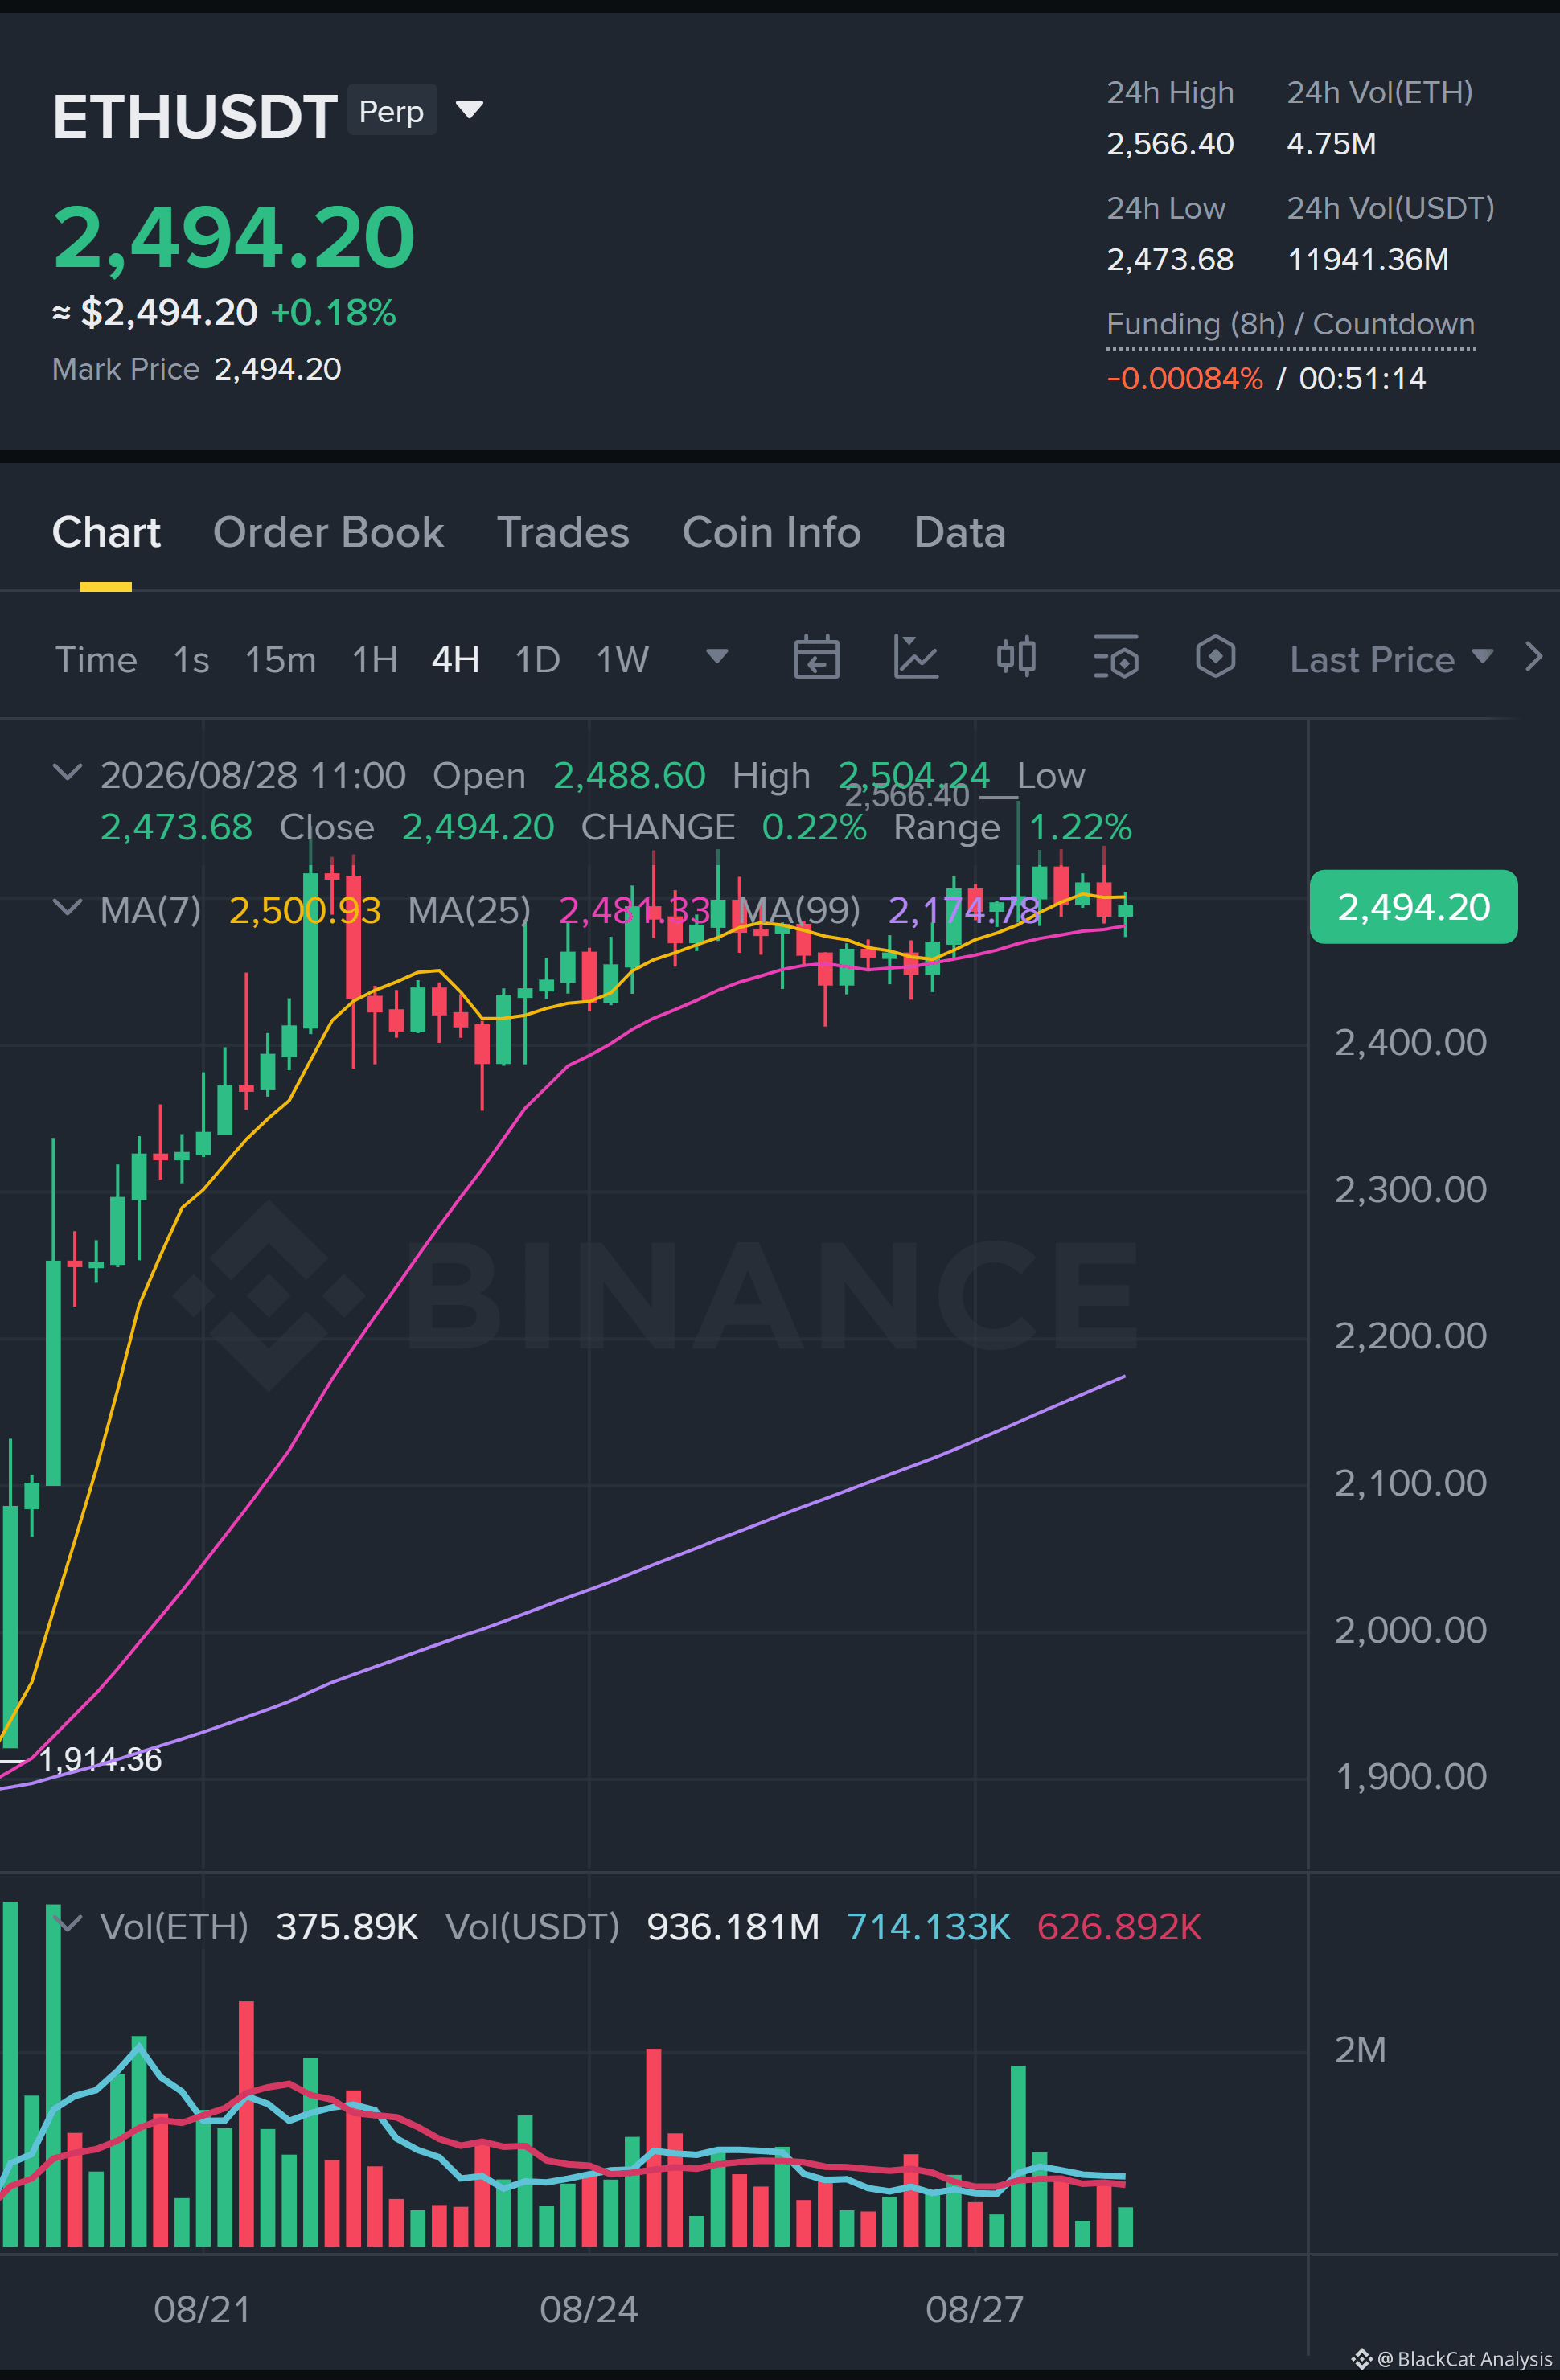Open the technical indicators line-chart icon
This screenshot has width=1560, height=2380.
coord(915,658)
